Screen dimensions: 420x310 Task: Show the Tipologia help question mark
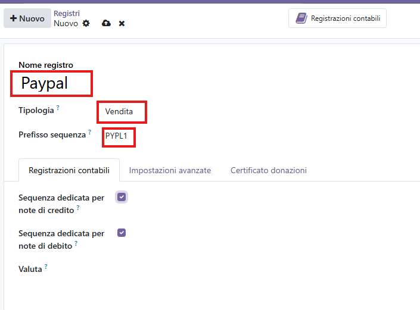point(58,108)
